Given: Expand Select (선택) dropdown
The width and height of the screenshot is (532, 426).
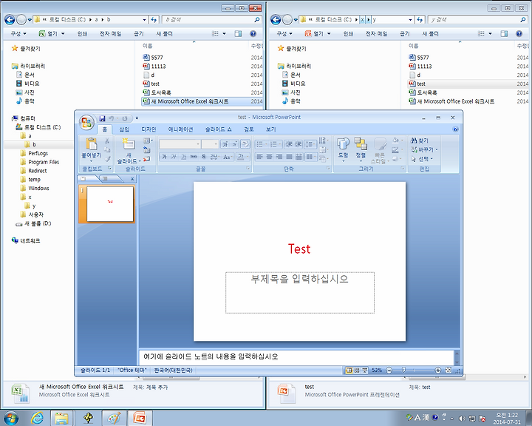Looking at the screenshot, I should 432,159.
